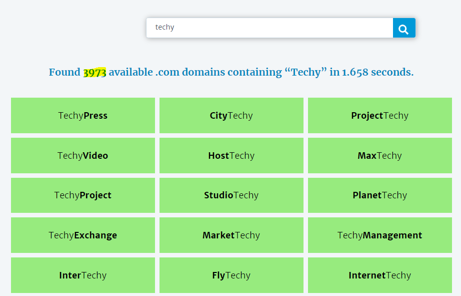Select the TechyPress domain tile
Viewport: 461px width, 296px height.
point(83,116)
